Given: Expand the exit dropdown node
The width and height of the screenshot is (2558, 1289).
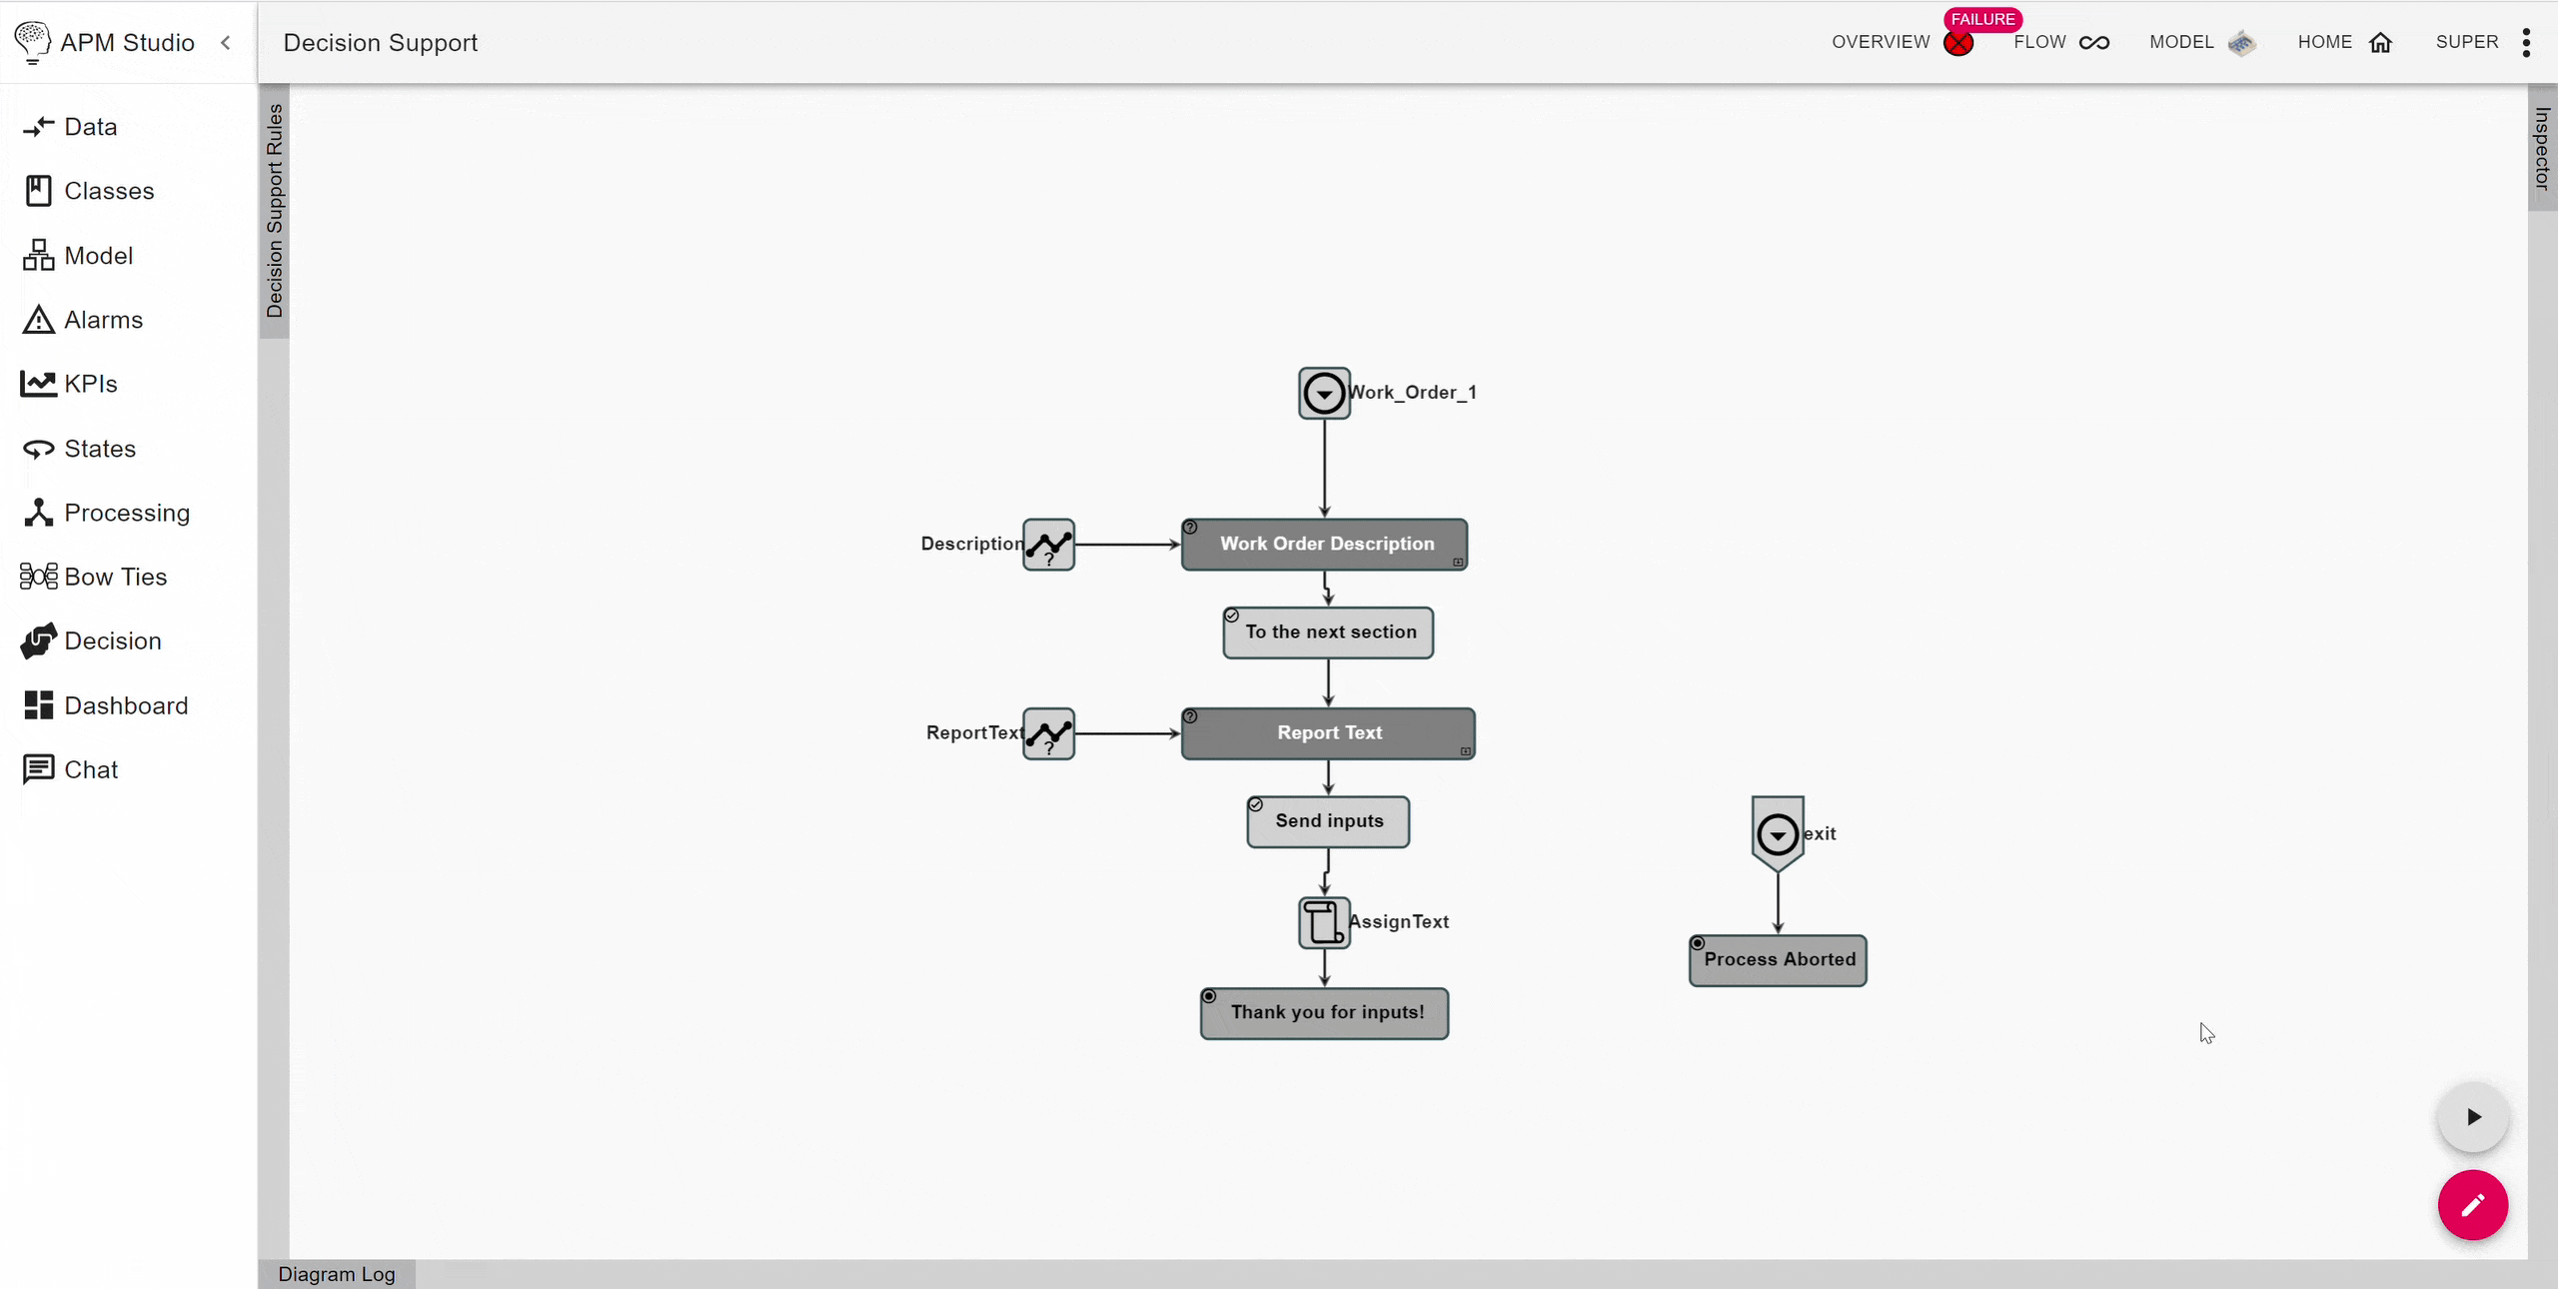Looking at the screenshot, I should coord(1778,835).
